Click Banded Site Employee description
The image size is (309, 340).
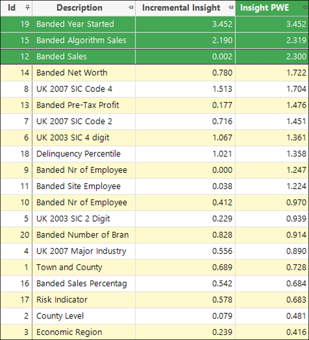tap(78, 187)
